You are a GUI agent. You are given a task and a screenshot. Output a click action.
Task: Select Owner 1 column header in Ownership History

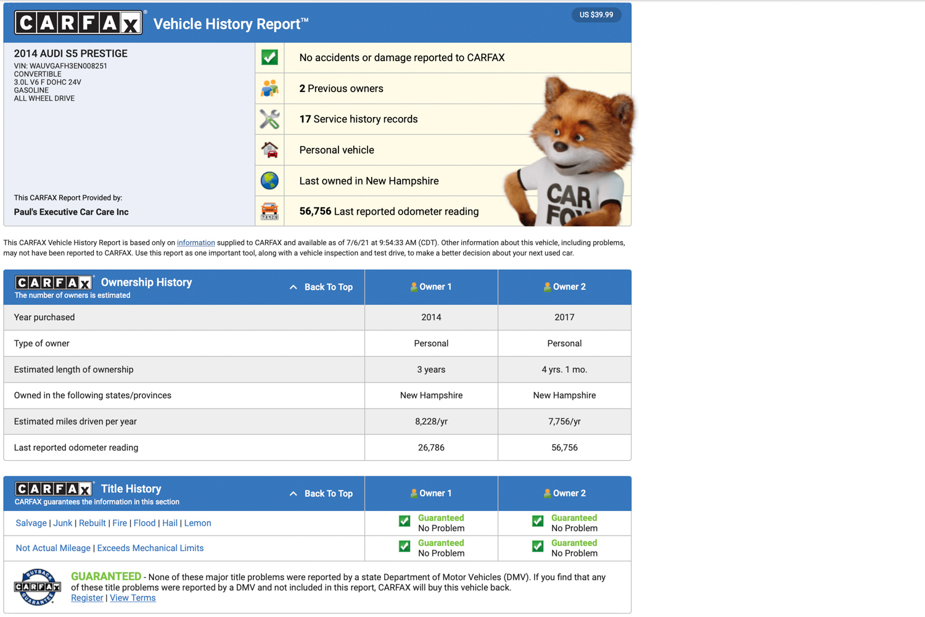point(431,287)
